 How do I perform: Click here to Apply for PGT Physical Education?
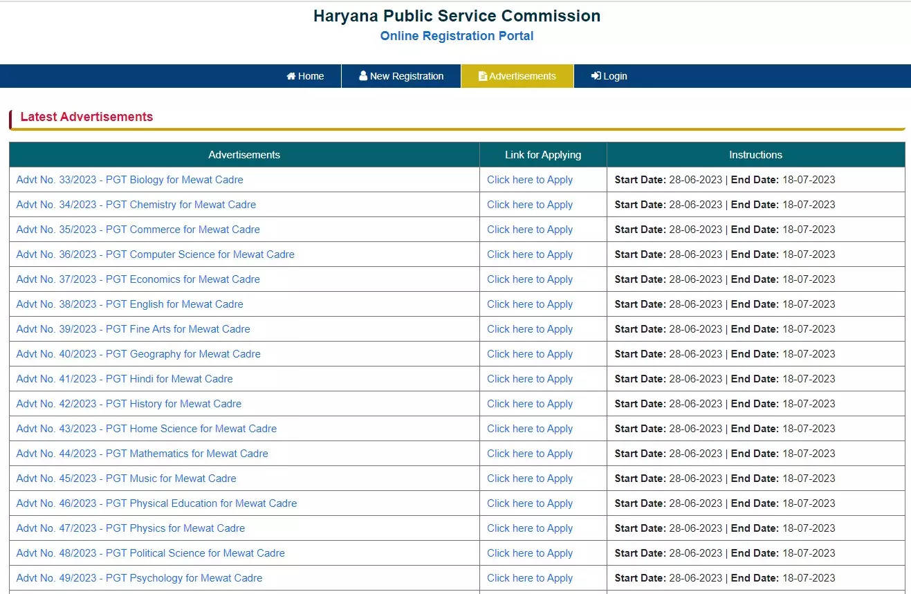(x=530, y=503)
